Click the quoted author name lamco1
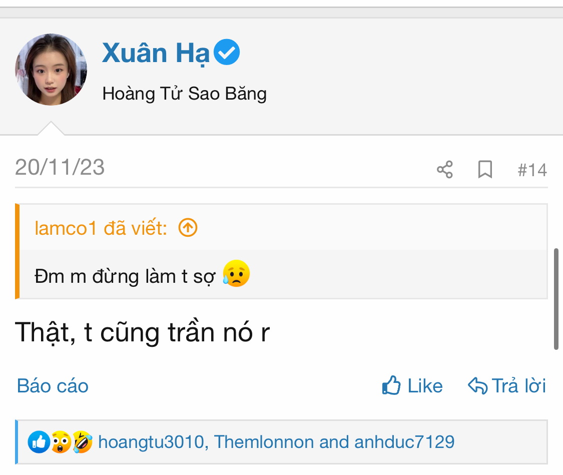 coord(65,228)
